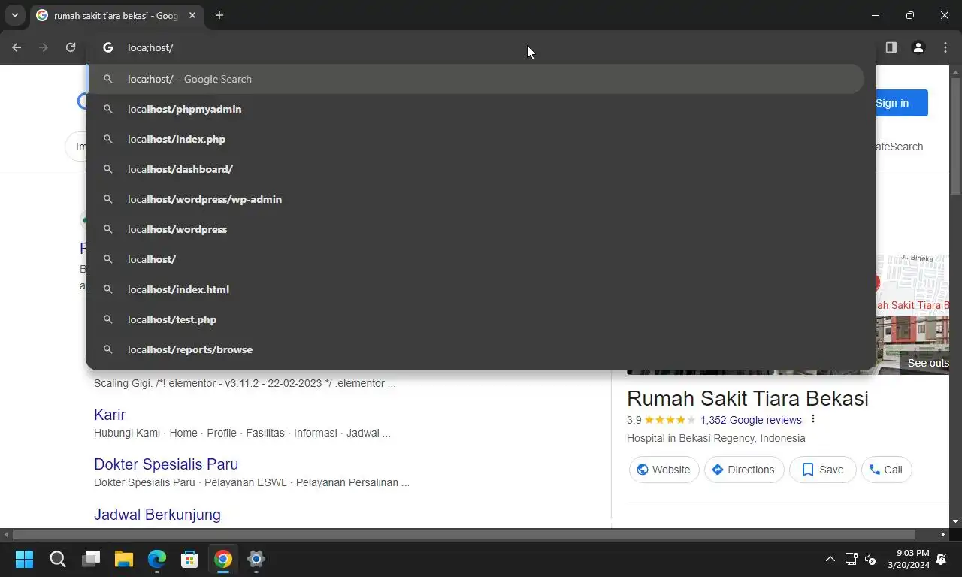Screen dimensions: 962x577
Task: Choose suggestion localhost/index.php
Action: tap(475, 139)
